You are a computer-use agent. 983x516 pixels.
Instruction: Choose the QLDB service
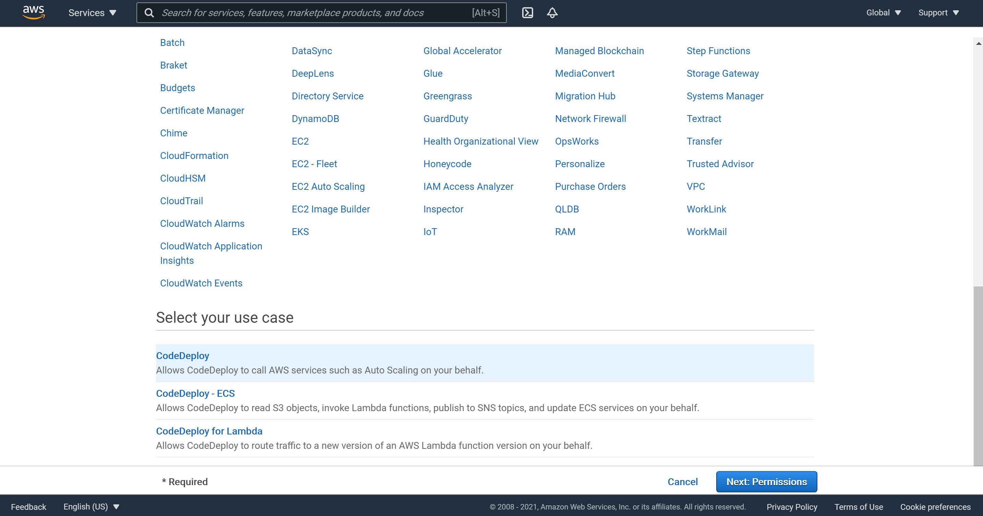coord(567,209)
